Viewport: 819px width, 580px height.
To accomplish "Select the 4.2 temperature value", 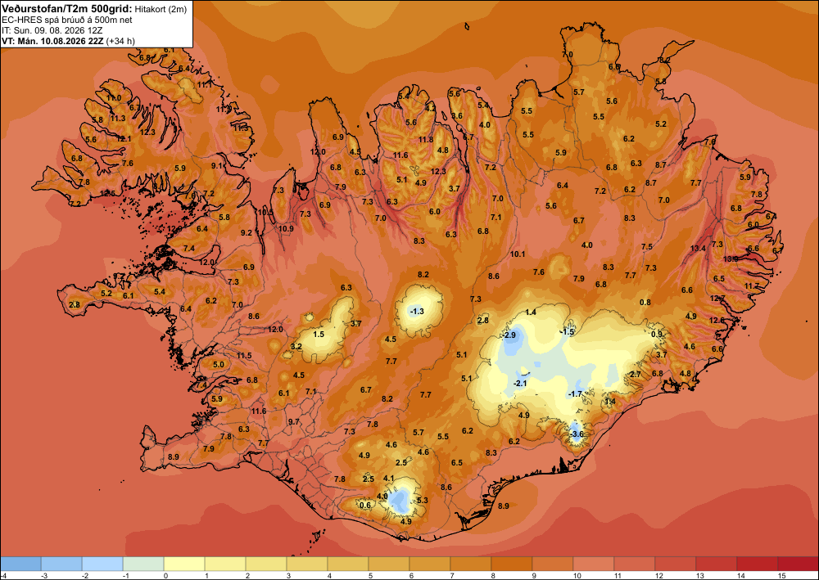I will (430, 108).
